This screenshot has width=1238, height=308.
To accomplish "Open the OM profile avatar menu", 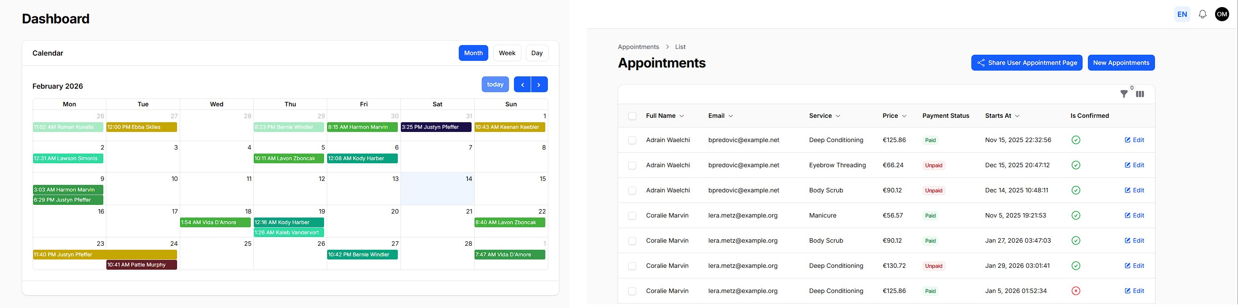I will 1222,14.
